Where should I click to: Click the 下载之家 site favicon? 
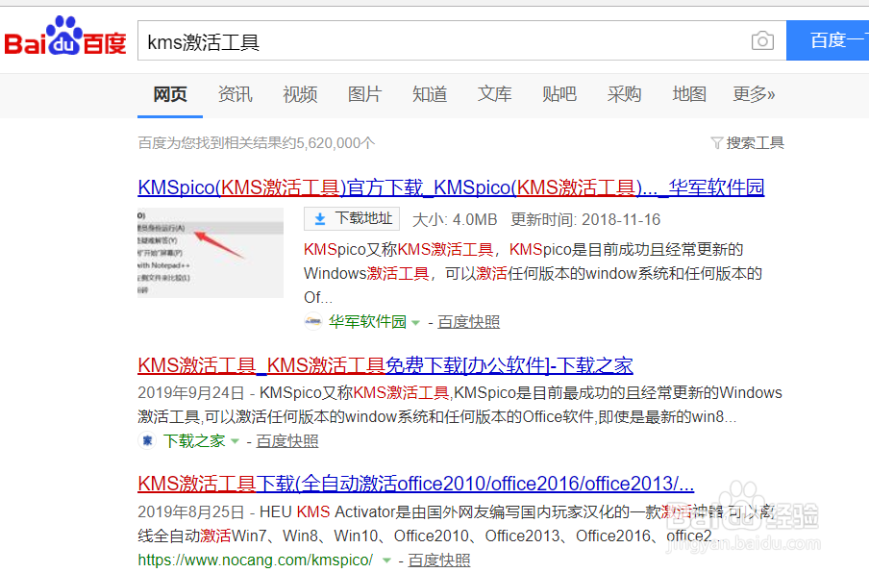pyautogui.click(x=147, y=440)
